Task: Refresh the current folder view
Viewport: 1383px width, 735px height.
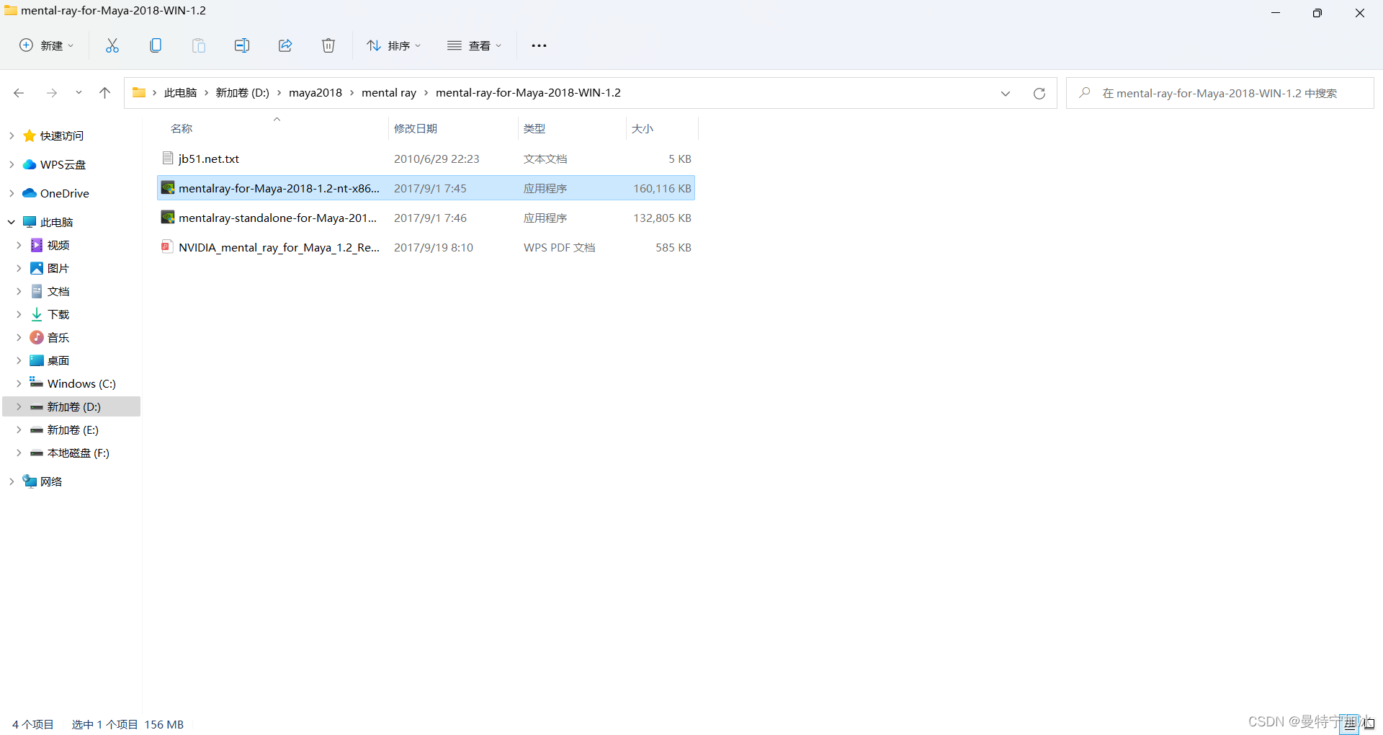Action: [1039, 93]
